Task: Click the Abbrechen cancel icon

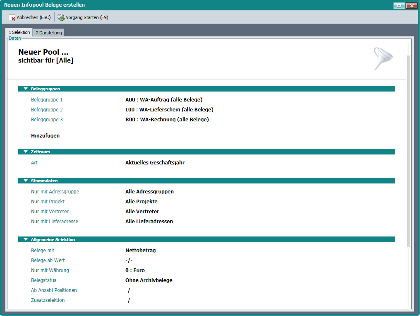Action: (x=12, y=17)
